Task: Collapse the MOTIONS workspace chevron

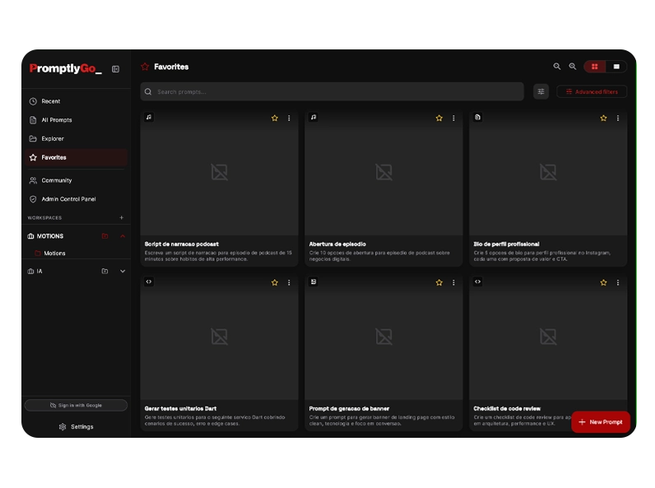Action: [x=123, y=236]
